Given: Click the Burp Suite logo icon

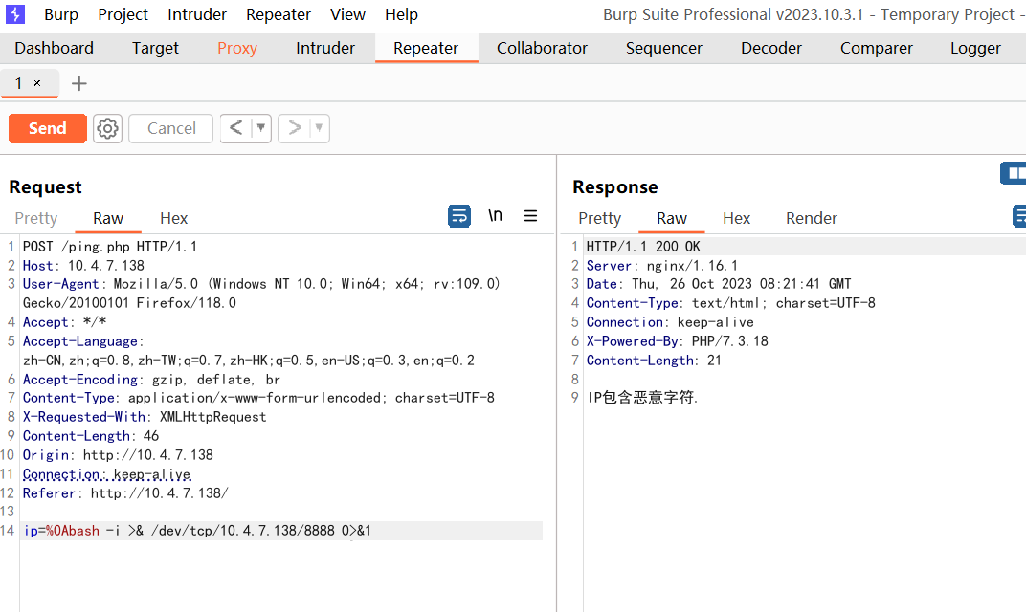Looking at the screenshot, I should 14,14.
